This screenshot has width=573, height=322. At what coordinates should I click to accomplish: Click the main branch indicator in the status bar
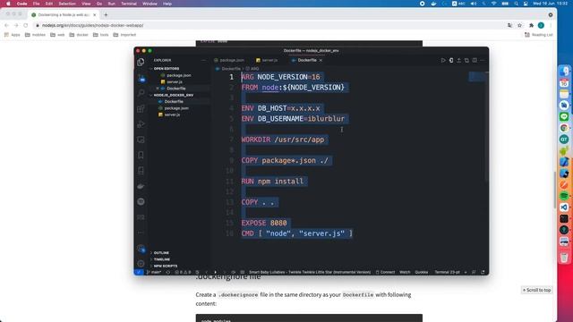coord(154,272)
